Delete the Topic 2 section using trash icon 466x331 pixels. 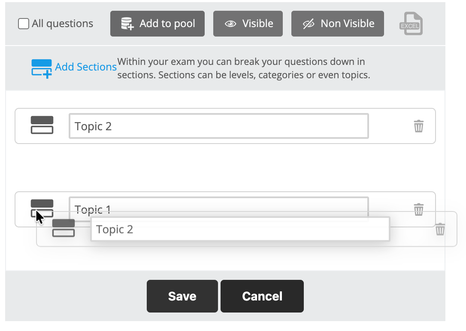pyautogui.click(x=419, y=126)
